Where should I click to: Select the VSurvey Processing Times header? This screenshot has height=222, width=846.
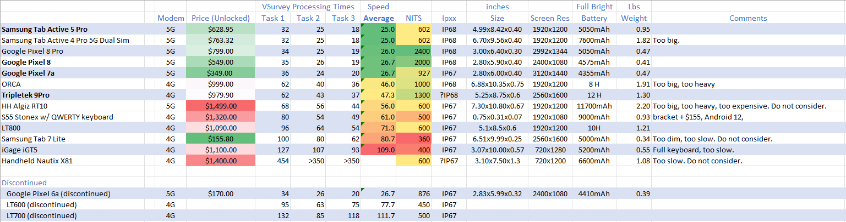click(308, 7)
